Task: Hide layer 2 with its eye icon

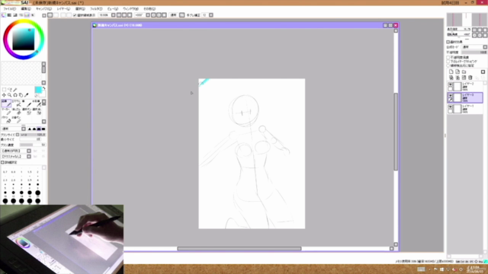Action: (451, 84)
